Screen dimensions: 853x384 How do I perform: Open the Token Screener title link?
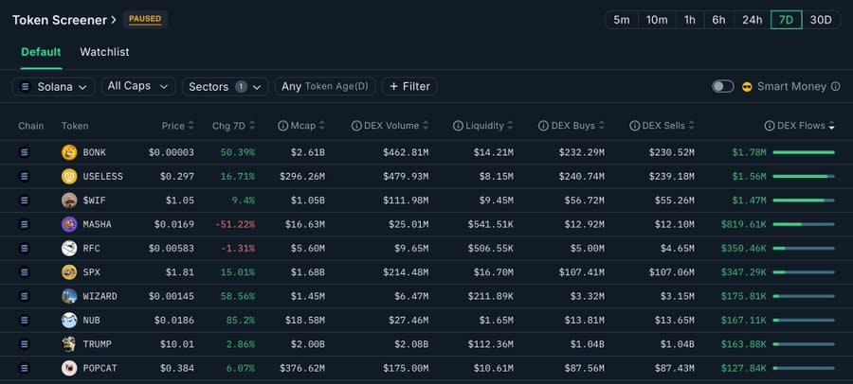[x=64, y=19]
